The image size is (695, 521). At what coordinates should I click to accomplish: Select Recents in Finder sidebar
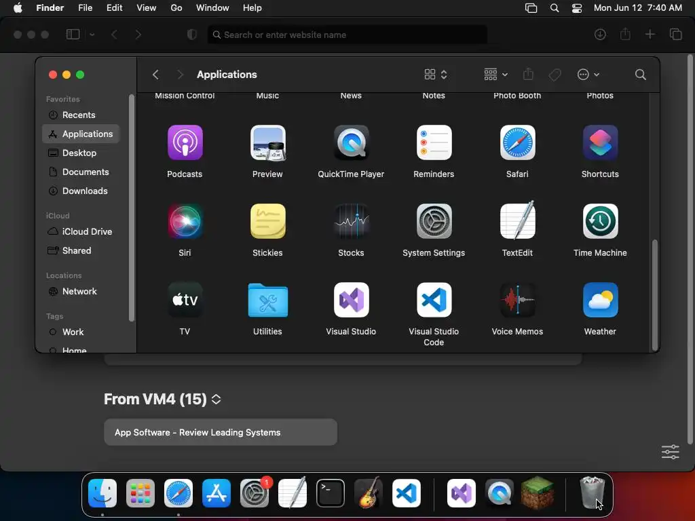(81, 115)
